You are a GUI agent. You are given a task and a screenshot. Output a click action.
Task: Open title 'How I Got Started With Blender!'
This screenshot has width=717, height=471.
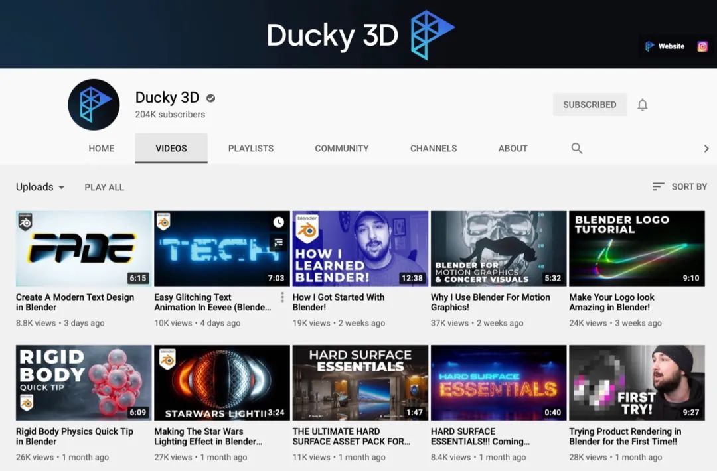coord(339,303)
